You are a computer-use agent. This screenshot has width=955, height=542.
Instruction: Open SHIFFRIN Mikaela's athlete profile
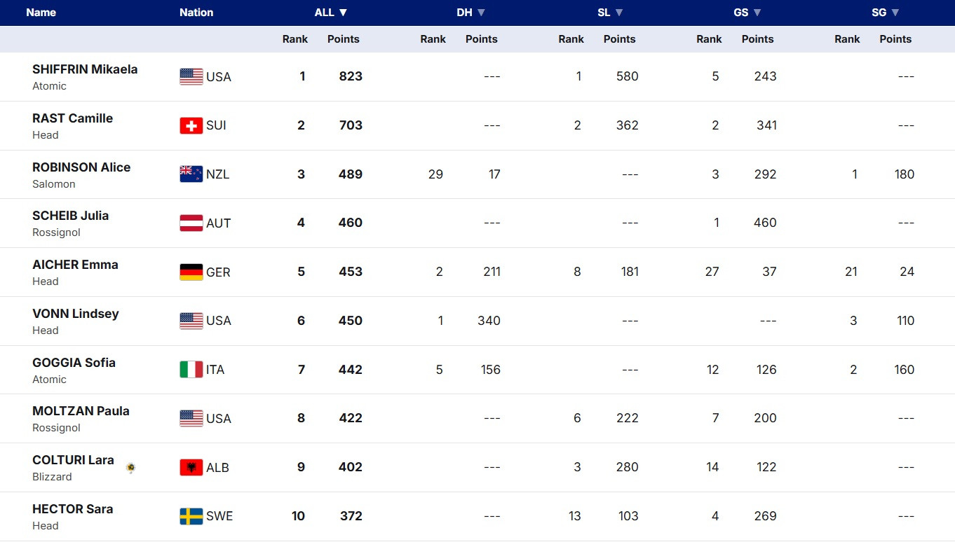pyautogui.click(x=85, y=69)
